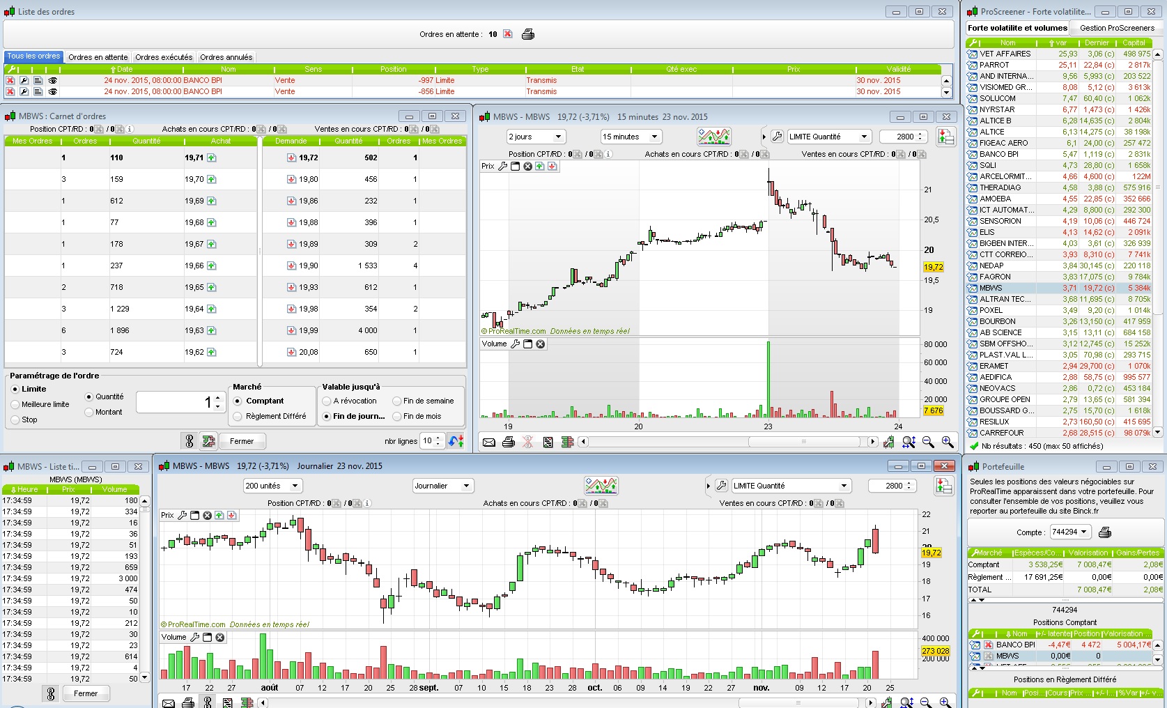Screen dimensions: 1167x708
Task: Open the 200 unités dropdown in daily chart
Action: click(x=272, y=486)
